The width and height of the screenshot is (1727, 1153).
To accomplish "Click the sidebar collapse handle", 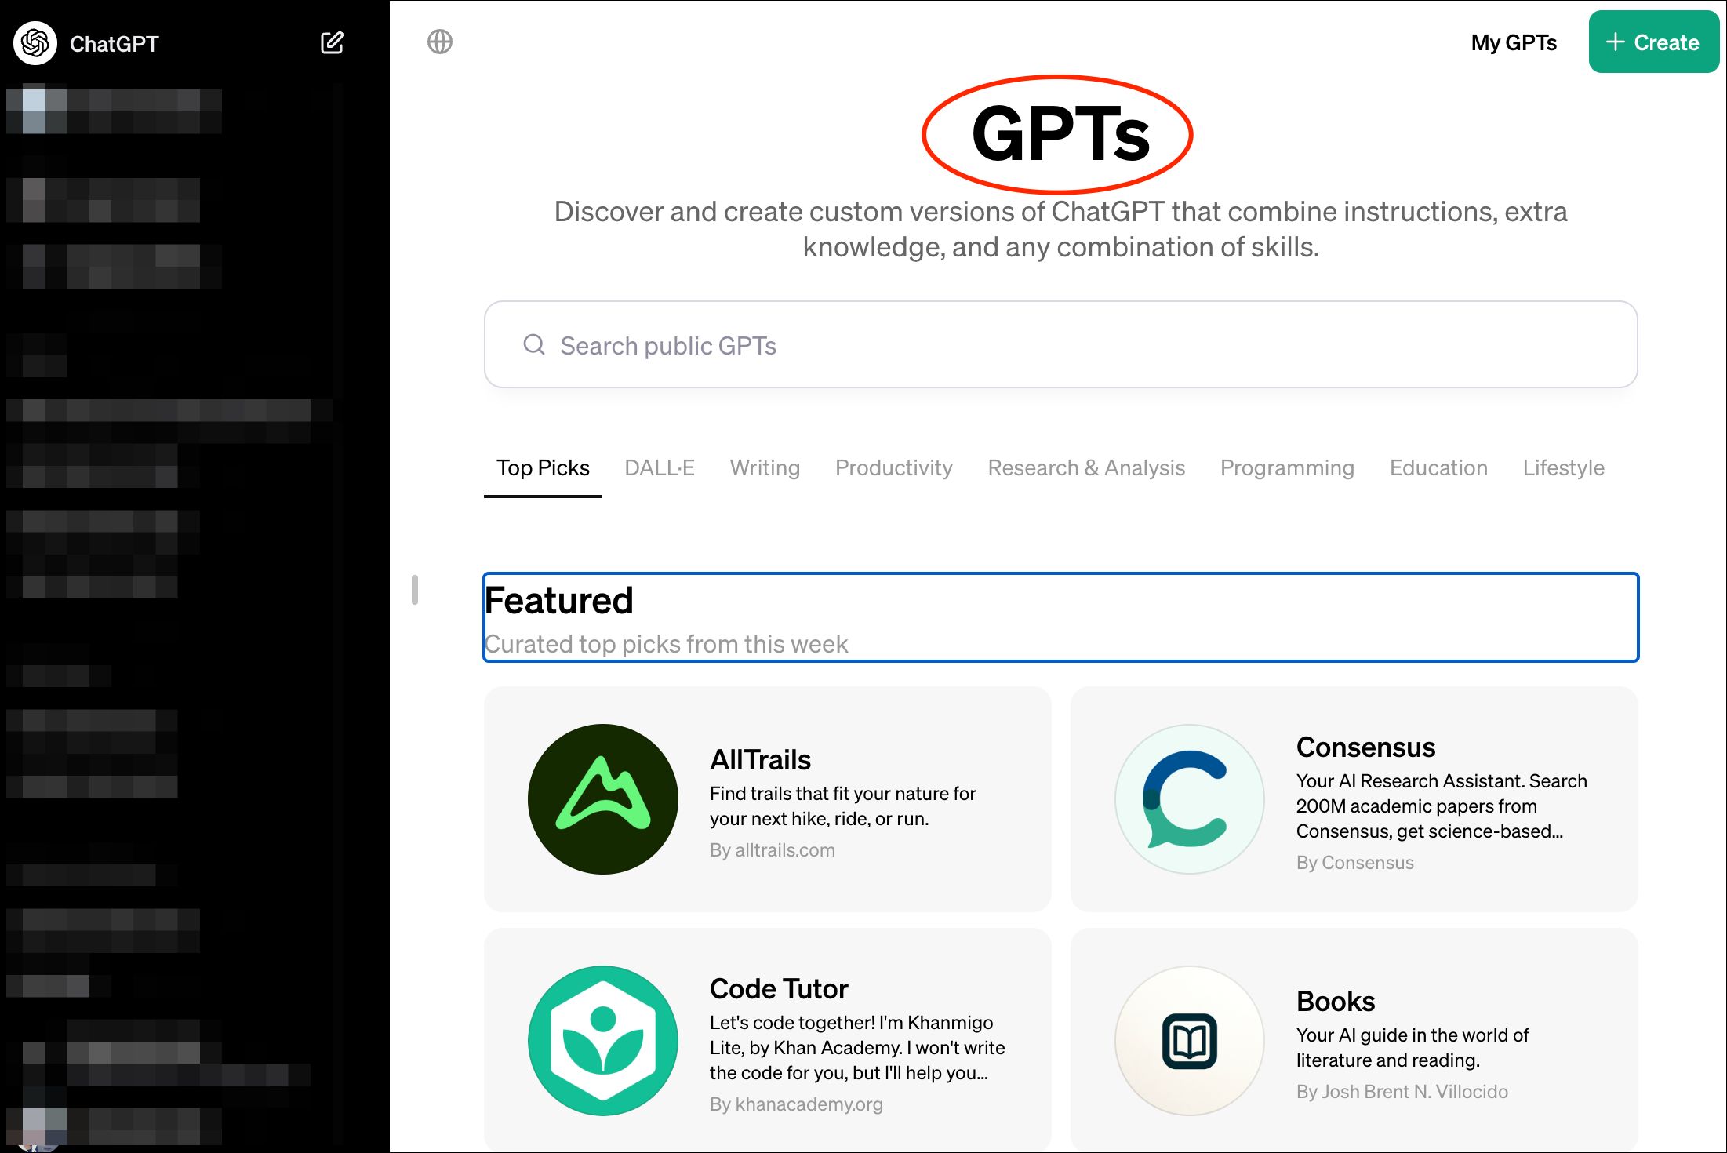I will pyautogui.click(x=415, y=590).
